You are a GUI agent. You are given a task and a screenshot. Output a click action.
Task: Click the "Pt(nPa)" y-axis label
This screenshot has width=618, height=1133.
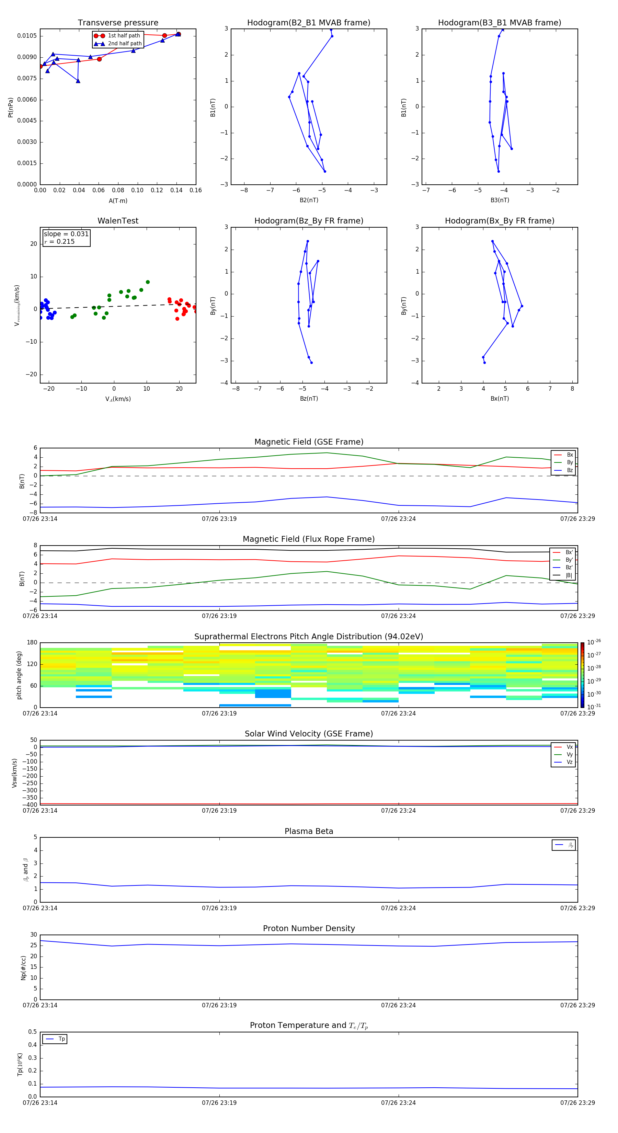pos(11,107)
